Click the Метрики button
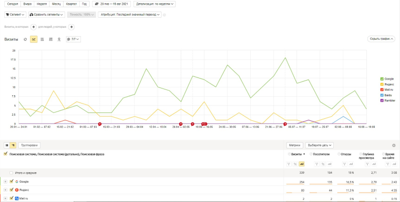Image resolution: width=400 pixels, height=202 pixels. click(x=295, y=145)
